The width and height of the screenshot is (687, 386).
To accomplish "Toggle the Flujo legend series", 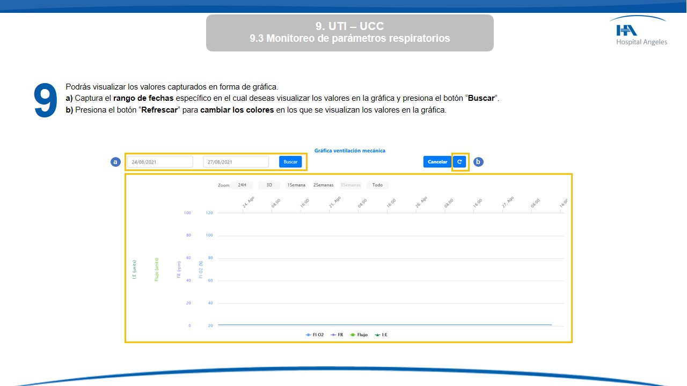I will 359,335.
